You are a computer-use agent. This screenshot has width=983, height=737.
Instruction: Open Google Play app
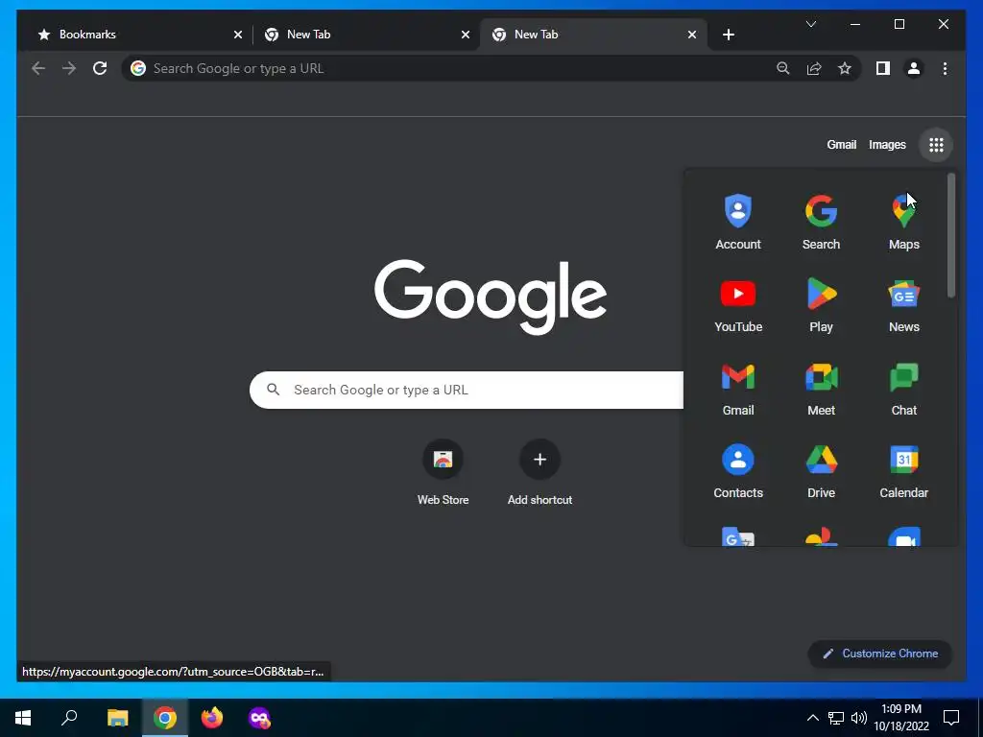click(x=821, y=305)
